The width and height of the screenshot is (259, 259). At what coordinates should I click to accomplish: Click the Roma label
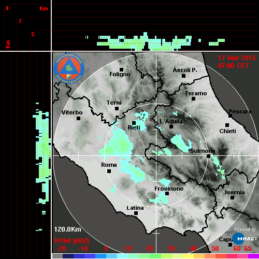pyautogui.click(x=109, y=165)
